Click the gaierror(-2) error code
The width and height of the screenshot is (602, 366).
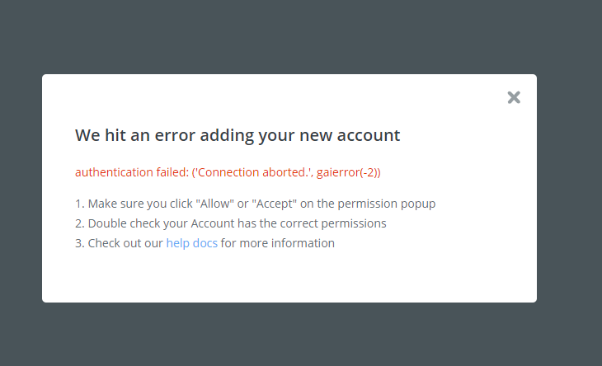click(347, 172)
